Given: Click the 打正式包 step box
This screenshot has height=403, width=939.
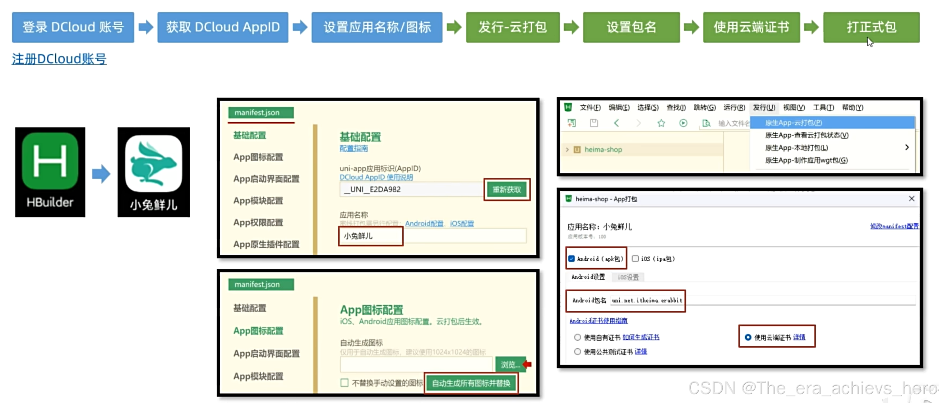Looking at the screenshot, I should point(871,27).
